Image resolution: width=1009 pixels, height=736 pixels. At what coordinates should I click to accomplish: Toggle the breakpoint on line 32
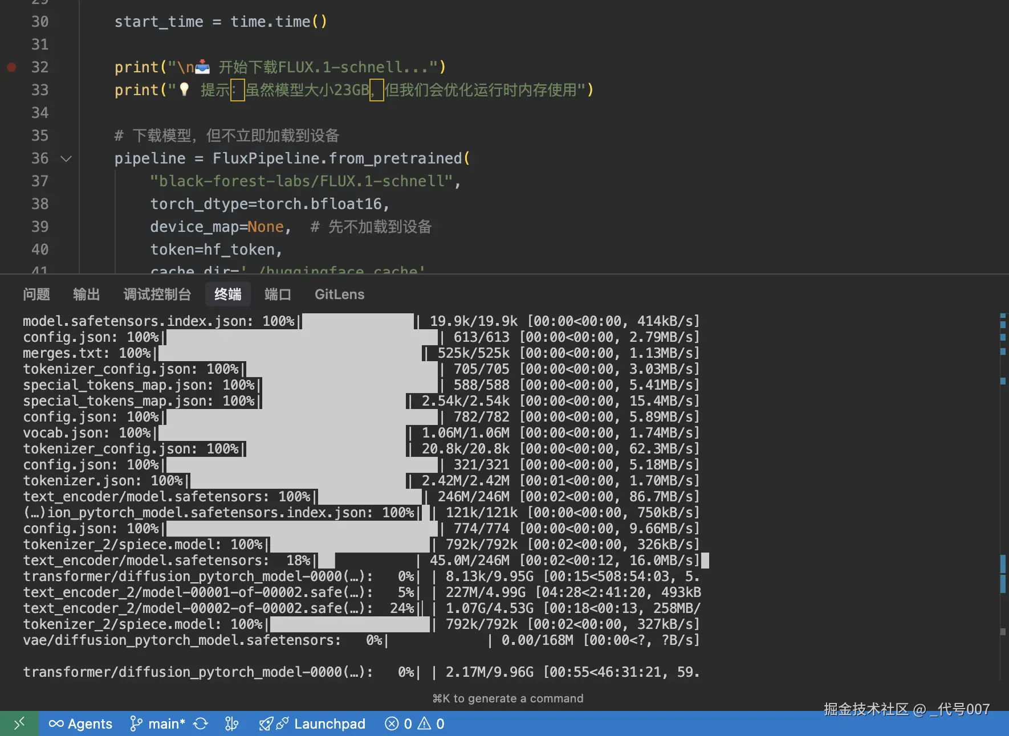pyautogui.click(x=11, y=67)
